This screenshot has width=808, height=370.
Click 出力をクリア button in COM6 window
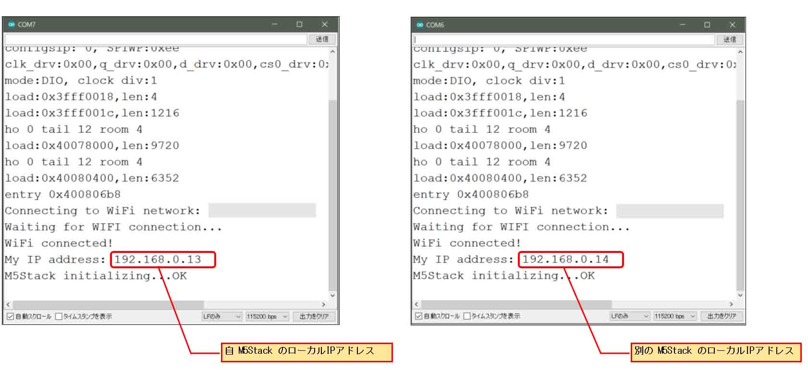pyautogui.click(x=722, y=316)
